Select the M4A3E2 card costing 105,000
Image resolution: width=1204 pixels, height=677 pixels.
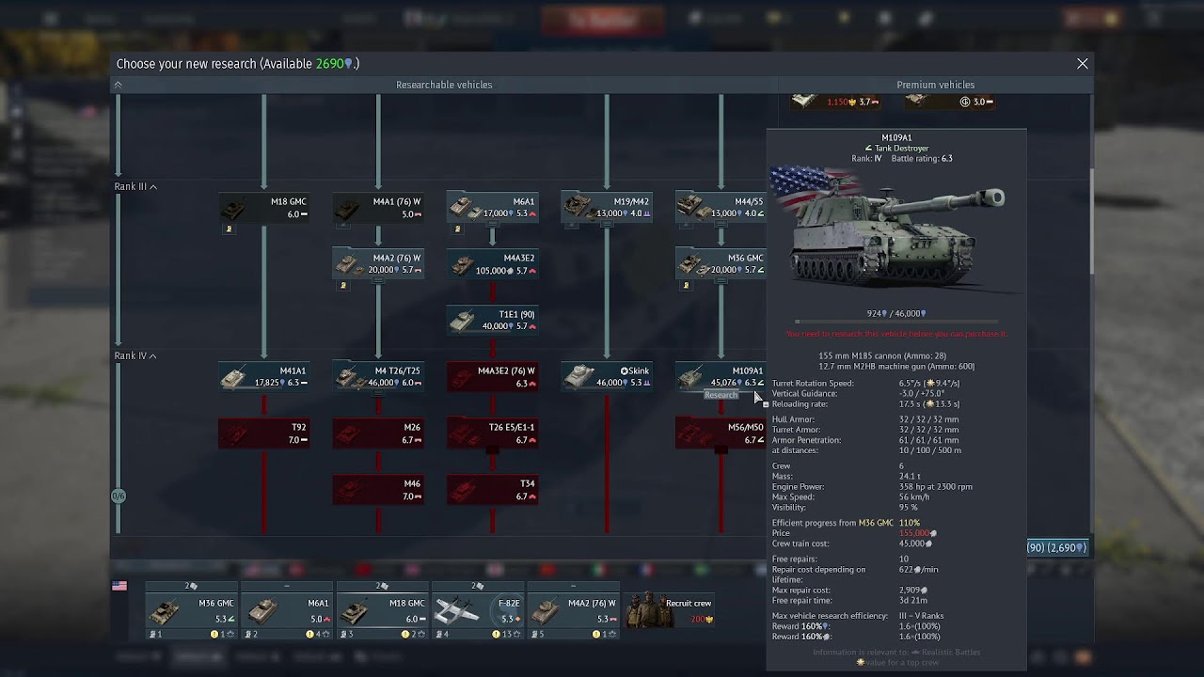[x=492, y=264]
